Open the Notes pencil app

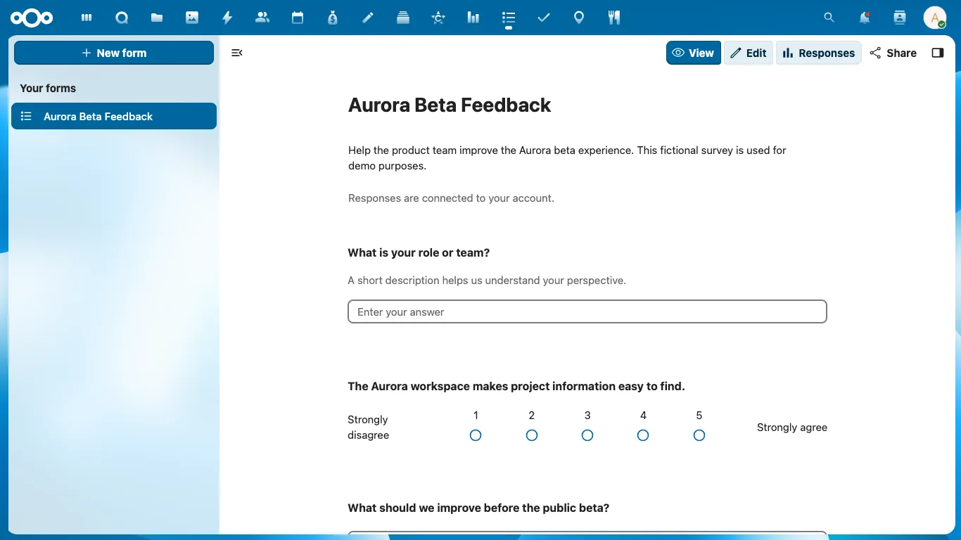[368, 18]
